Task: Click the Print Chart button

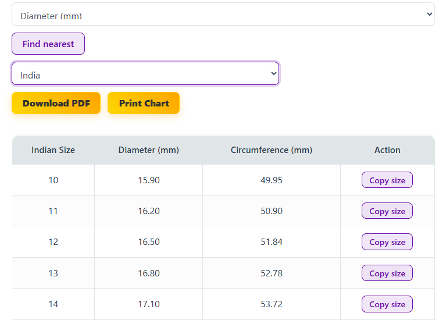Action: point(144,103)
